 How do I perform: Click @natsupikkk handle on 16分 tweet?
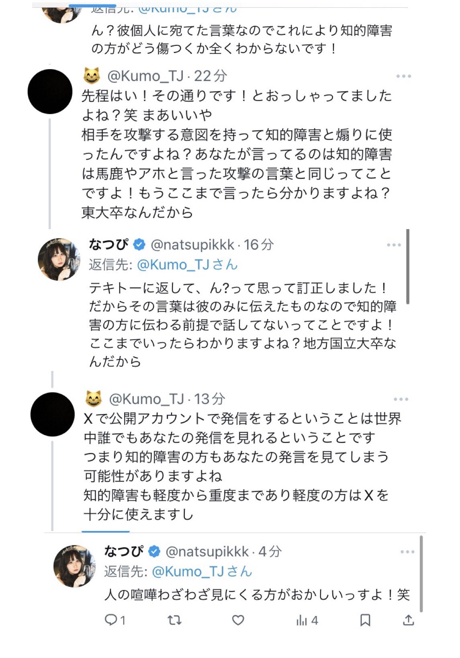192,244
